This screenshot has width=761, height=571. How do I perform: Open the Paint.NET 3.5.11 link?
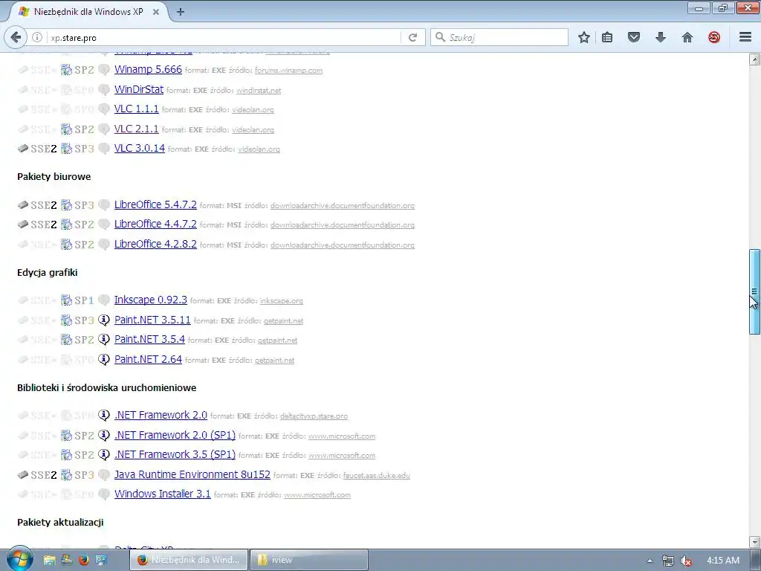[x=152, y=320]
